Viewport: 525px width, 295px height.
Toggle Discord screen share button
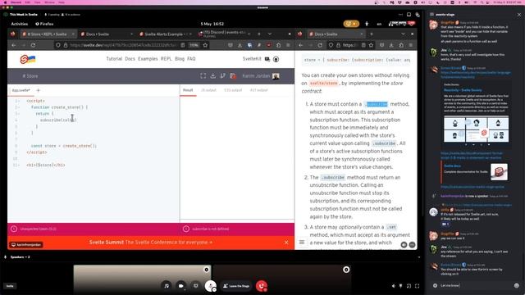tap(195, 286)
